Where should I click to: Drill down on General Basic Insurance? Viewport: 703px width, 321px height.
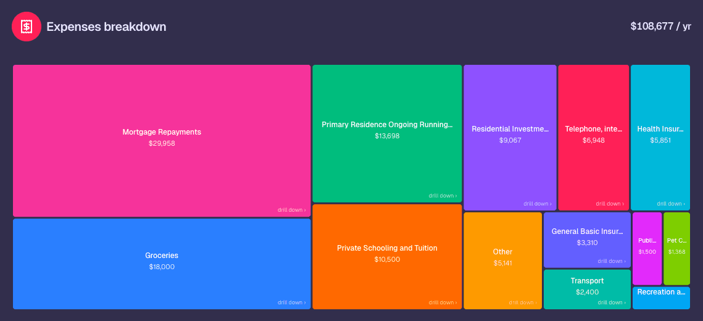coord(612,261)
